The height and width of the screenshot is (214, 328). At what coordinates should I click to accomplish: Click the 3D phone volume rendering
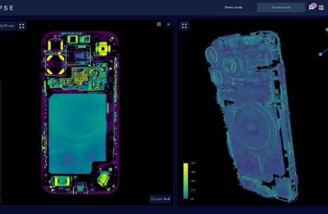(x=251, y=116)
